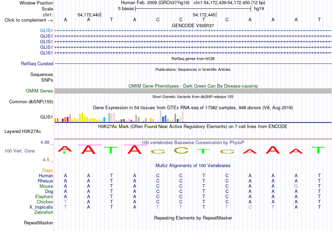This screenshot has width=332, height=231.
Task: Open the OMIM Gene Phenotypes track title
Action: point(193,86)
